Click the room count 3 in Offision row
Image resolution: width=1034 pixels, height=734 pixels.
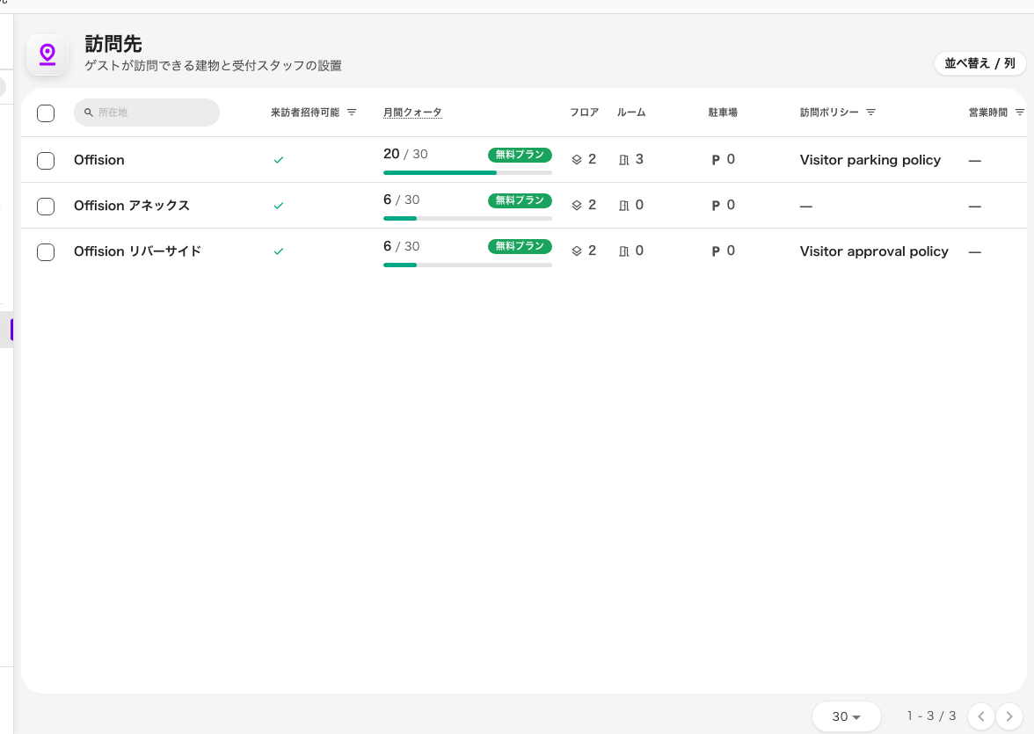click(639, 159)
